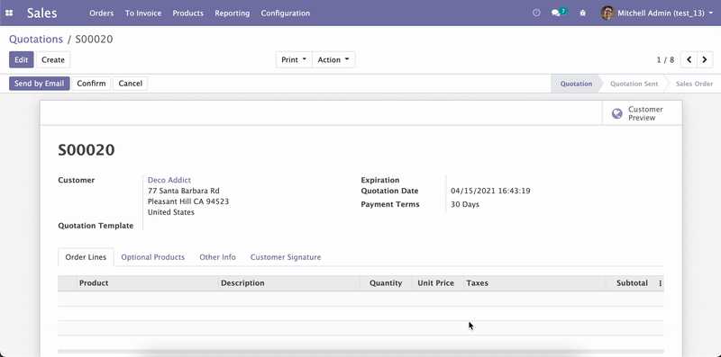Open the Reporting menu

point(233,13)
